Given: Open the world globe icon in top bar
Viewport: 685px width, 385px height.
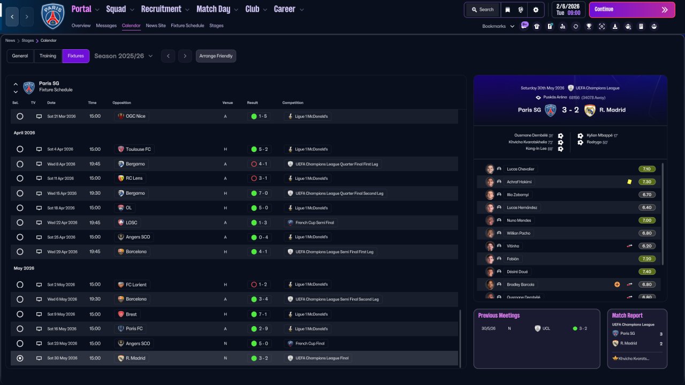Looking at the screenshot, I should point(521,10).
